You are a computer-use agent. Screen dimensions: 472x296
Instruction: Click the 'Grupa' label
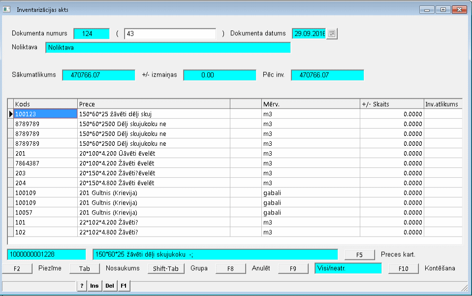pyautogui.click(x=199, y=268)
